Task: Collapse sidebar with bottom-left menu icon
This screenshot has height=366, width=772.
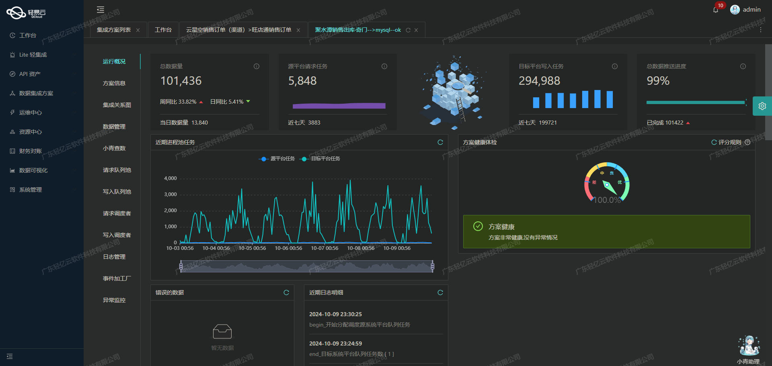Action: tap(10, 356)
